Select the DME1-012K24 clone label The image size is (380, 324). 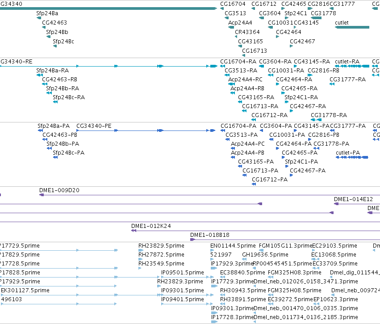click(x=151, y=226)
